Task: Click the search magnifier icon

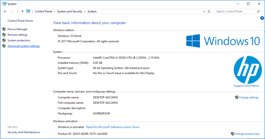Action: 258,11
